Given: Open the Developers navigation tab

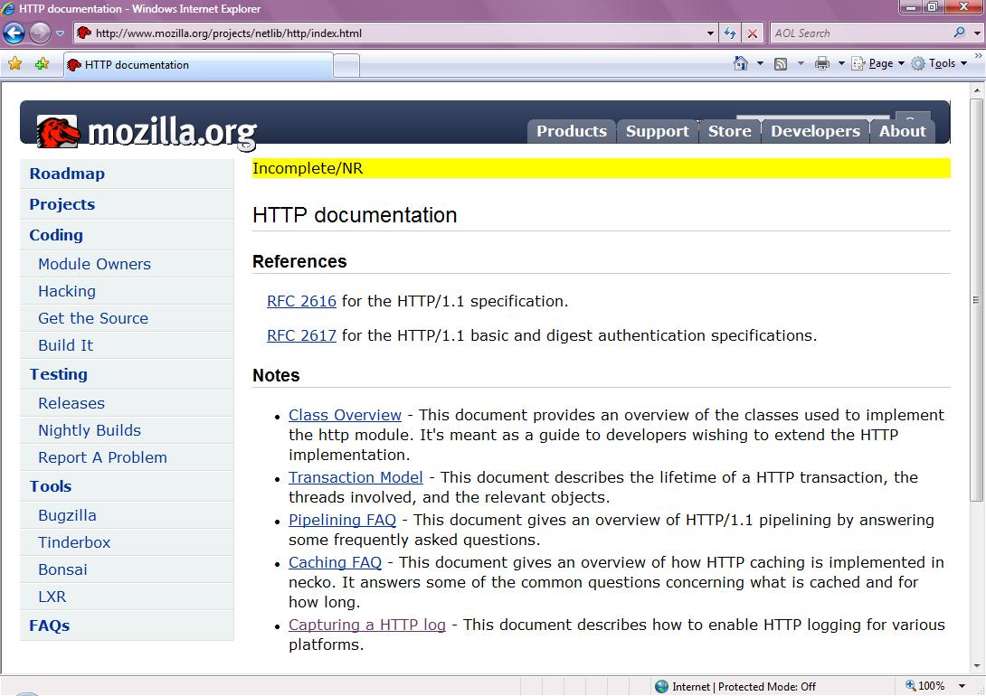Looking at the screenshot, I should tap(814, 131).
